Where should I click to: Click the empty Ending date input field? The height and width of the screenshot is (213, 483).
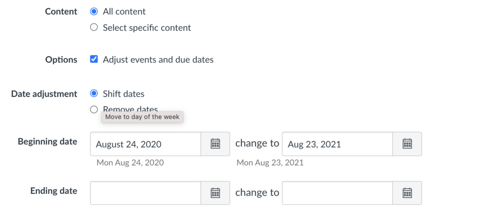pyautogui.click(x=146, y=193)
